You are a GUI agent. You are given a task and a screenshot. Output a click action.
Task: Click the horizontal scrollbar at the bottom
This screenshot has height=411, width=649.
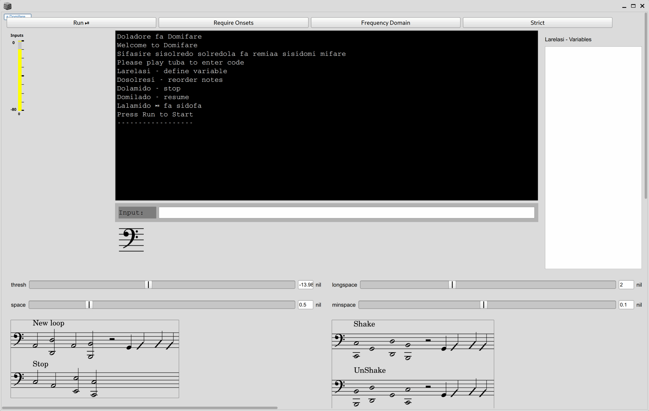[x=140, y=407]
